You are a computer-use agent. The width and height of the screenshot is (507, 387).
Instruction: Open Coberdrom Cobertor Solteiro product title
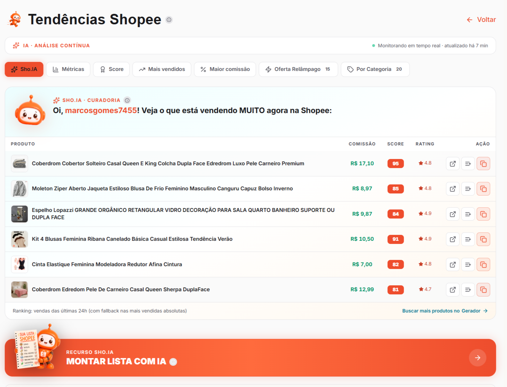click(x=168, y=164)
